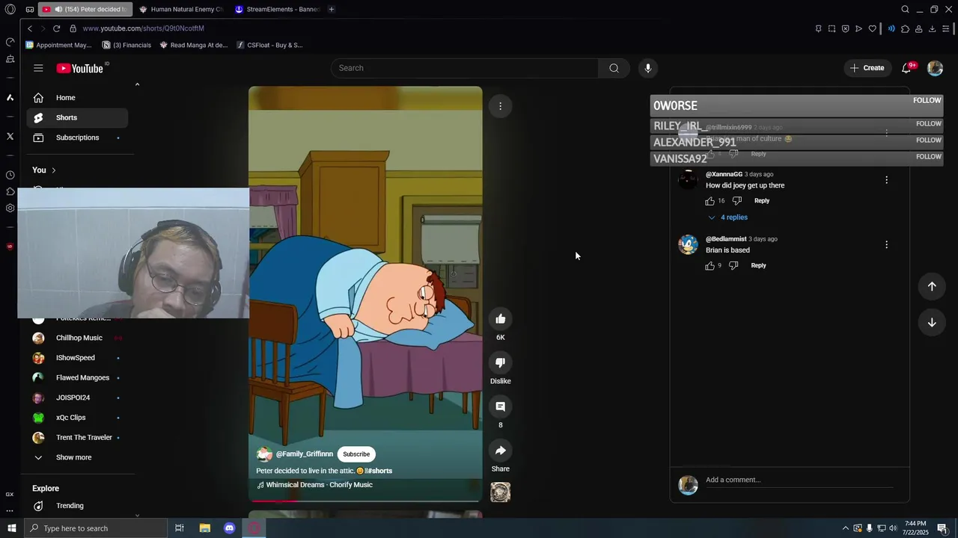Like @Bedlammist's comment
This screenshot has width=958, height=538.
point(710,265)
